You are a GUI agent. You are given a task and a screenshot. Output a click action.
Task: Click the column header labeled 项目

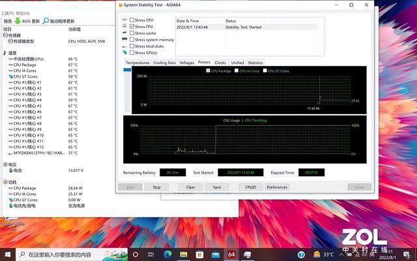click(x=7, y=29)
